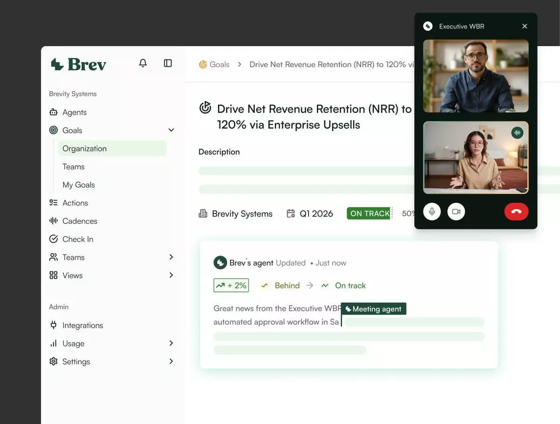Select the woman's video thumbnail
The width and height of the screenshot is (560, 424).
476,157
